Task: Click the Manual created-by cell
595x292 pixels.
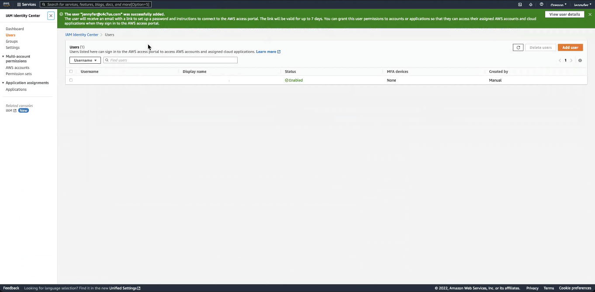Action: (x=495, y=80)
